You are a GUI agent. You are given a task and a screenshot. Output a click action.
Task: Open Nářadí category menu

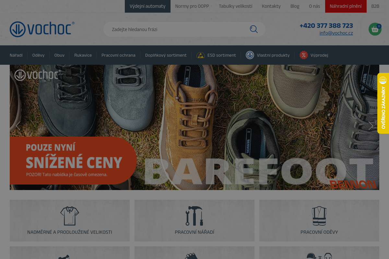coord(16,55)
